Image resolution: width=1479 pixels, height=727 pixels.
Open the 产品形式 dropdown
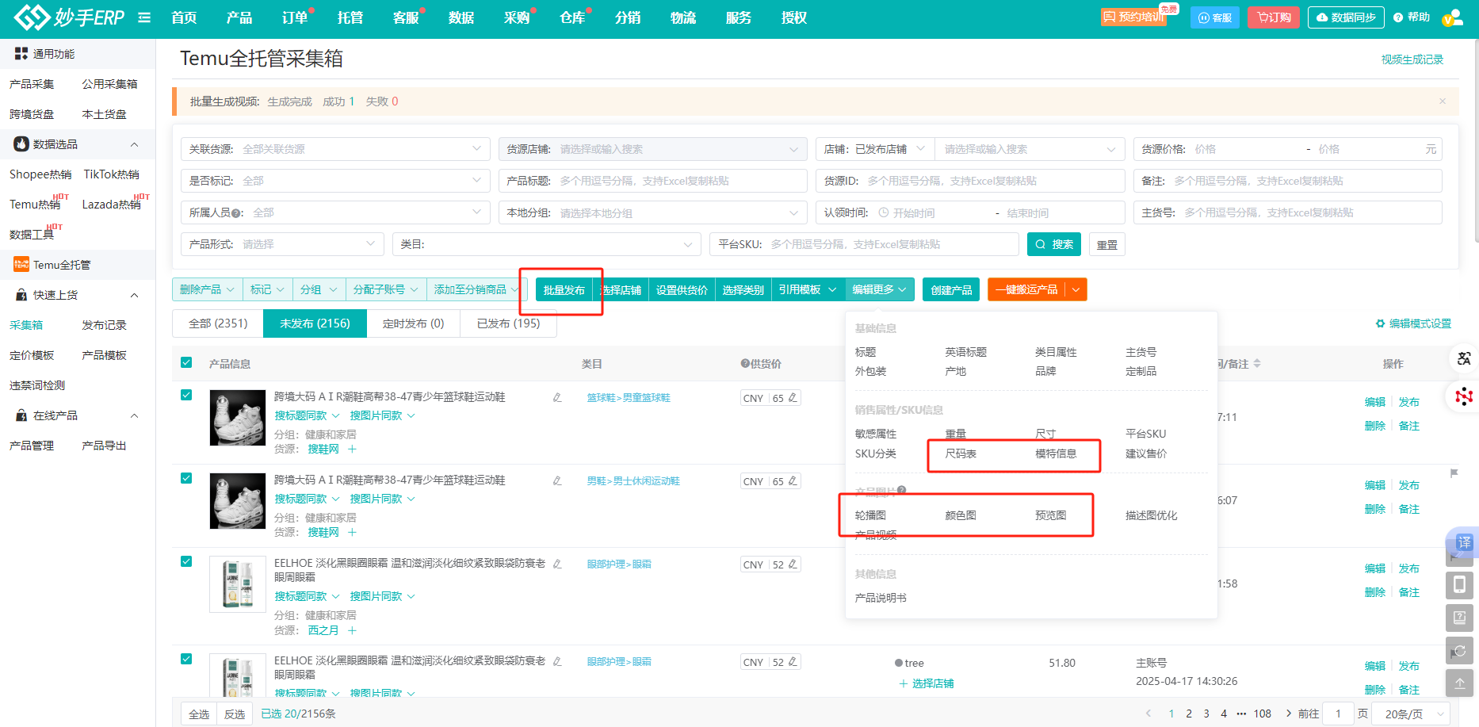[x=282, y=244]
